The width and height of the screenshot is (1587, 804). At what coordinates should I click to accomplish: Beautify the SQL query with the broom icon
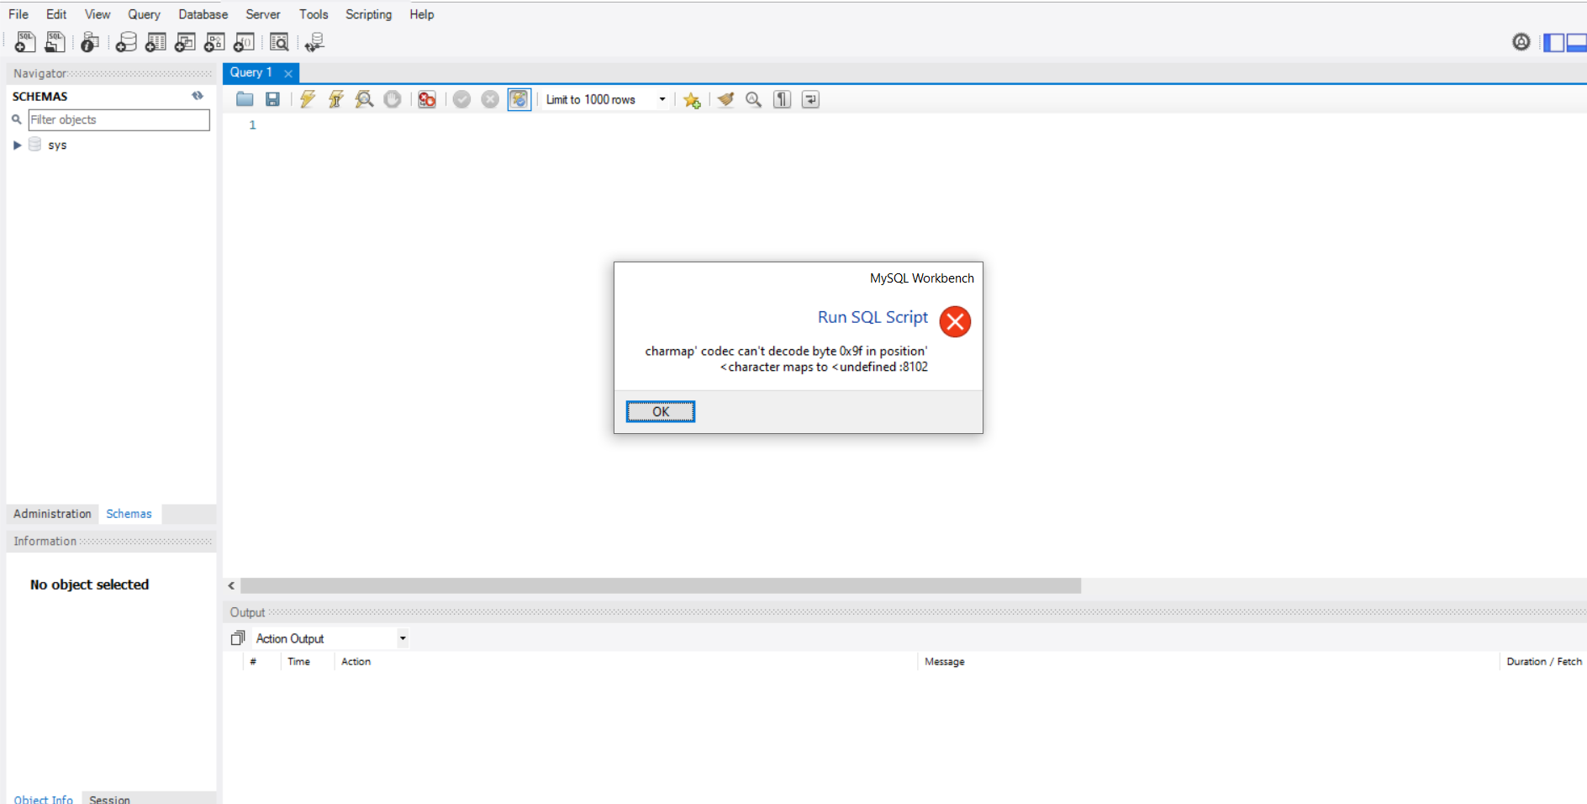coord(725,99)
